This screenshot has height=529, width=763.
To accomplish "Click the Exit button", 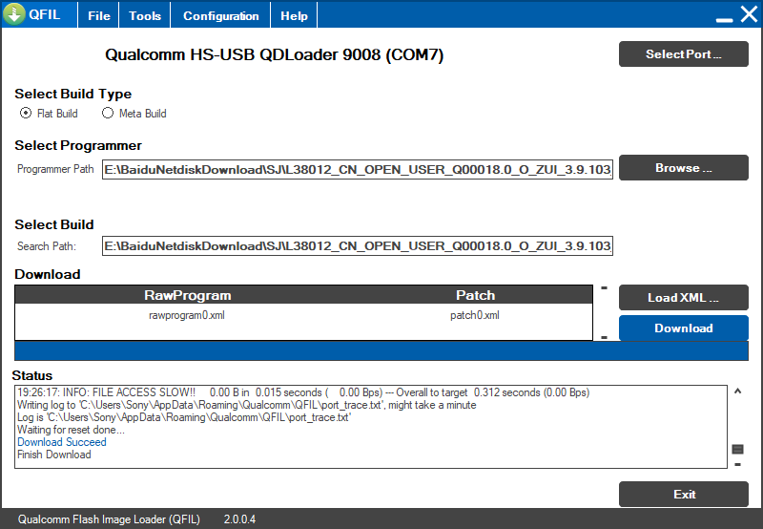I will point(683,494).
